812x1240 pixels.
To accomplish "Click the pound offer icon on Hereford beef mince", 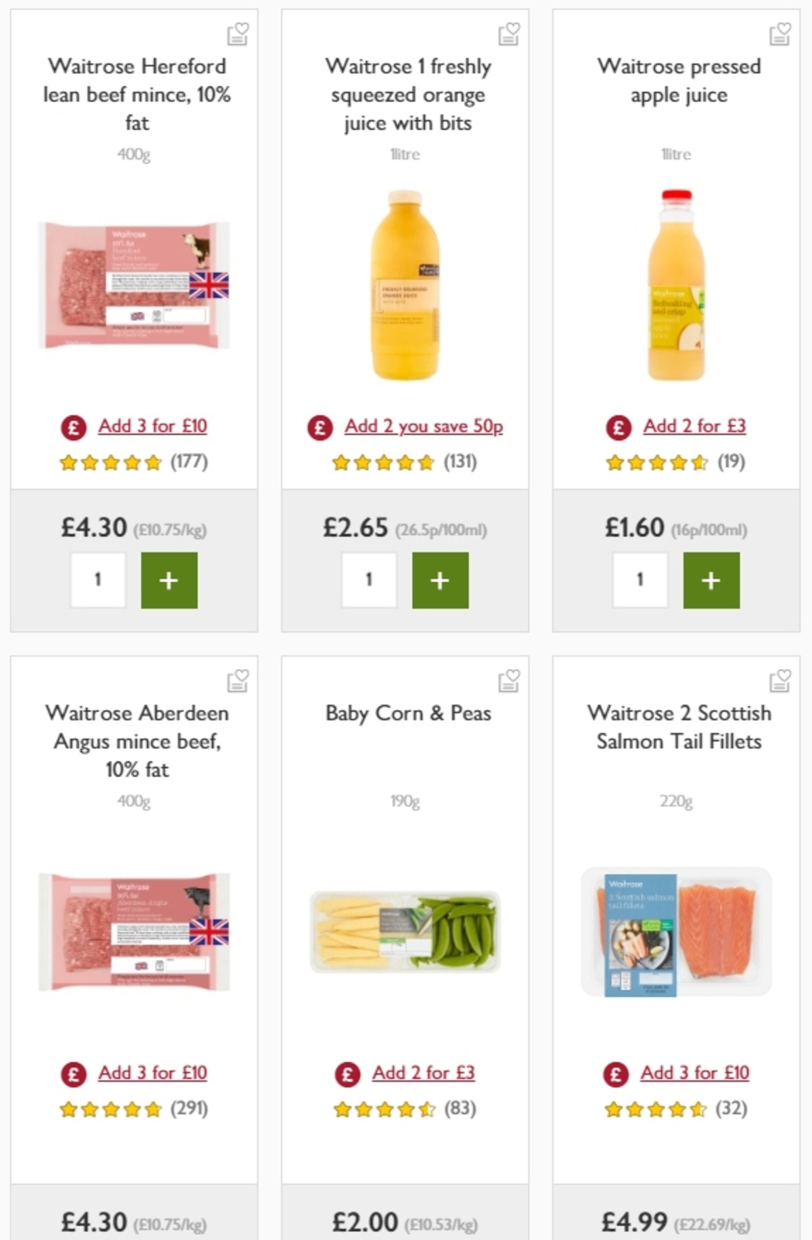I will tap(73, 426).
